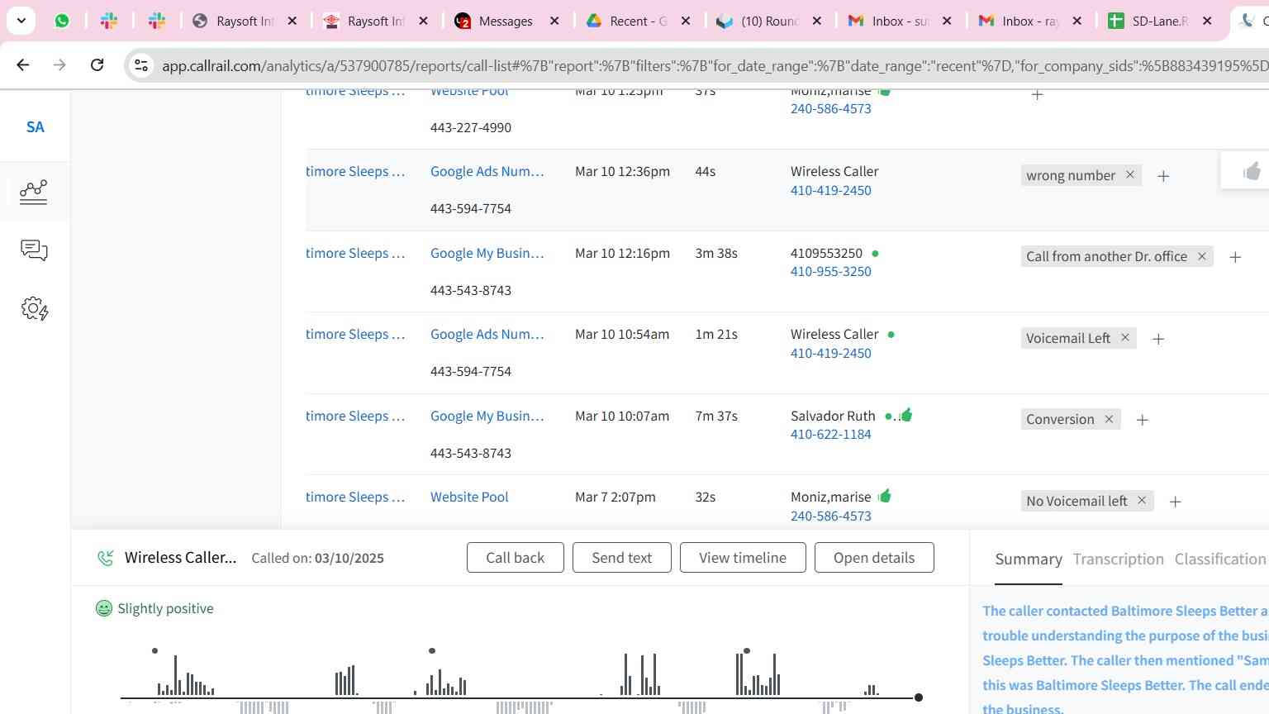The image size is (1269, 714).
Task: Add a tag beside "No Voicemail left"
Action: 1175,502
